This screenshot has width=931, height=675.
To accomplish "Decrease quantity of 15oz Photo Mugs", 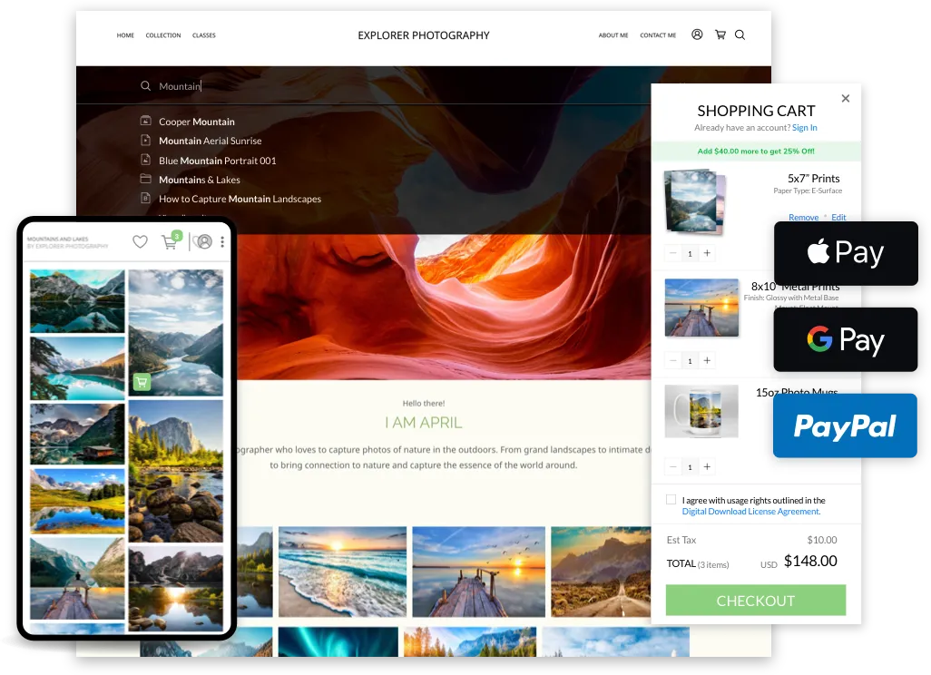I will tap(672, 466).
